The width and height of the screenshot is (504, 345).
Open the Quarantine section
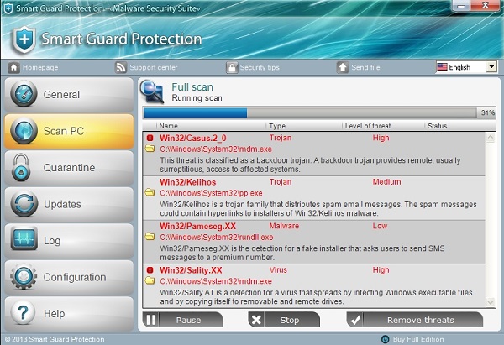[x=69, y=168]
